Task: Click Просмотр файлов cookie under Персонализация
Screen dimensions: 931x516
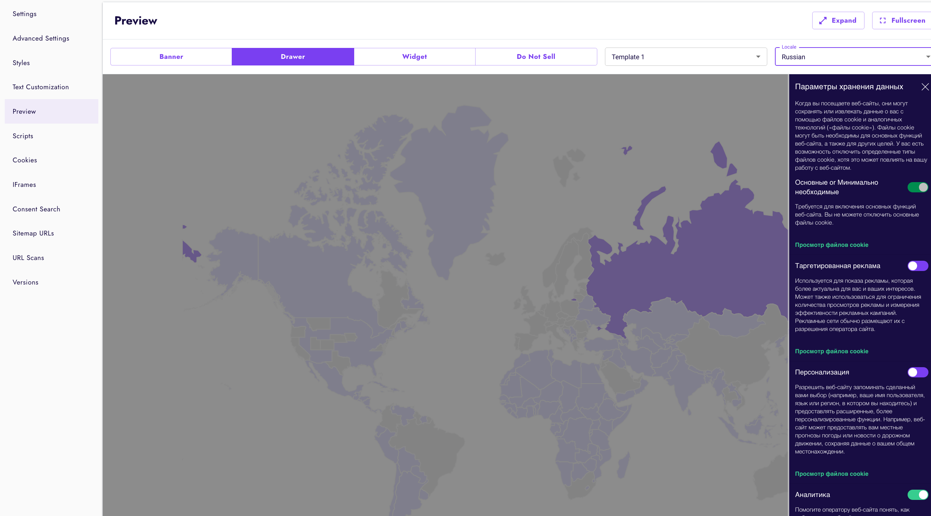Action: coord(832,474)
